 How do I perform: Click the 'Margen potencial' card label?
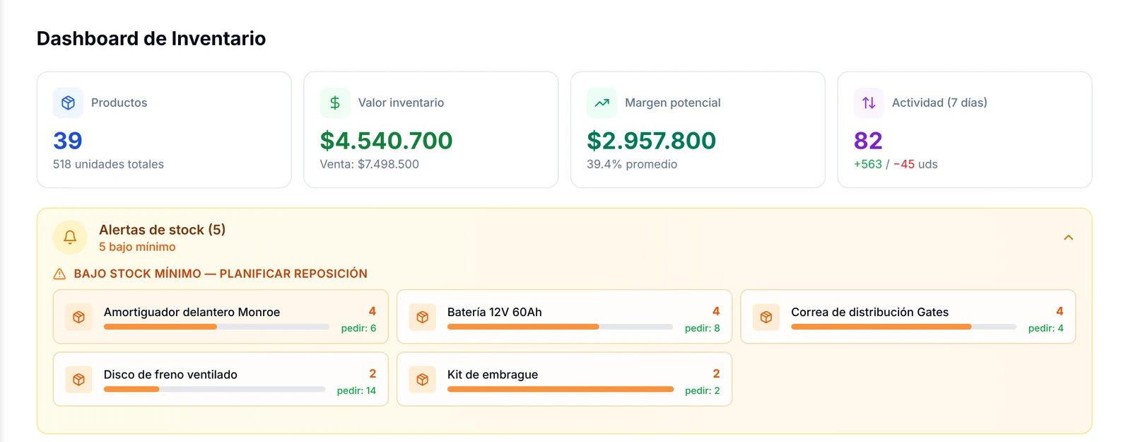tap(672, 103)
